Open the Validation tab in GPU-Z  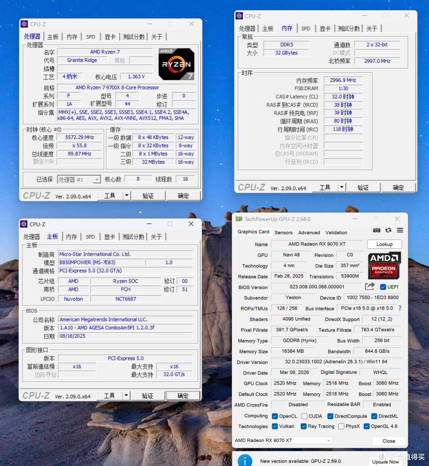(x=336, y=232)
